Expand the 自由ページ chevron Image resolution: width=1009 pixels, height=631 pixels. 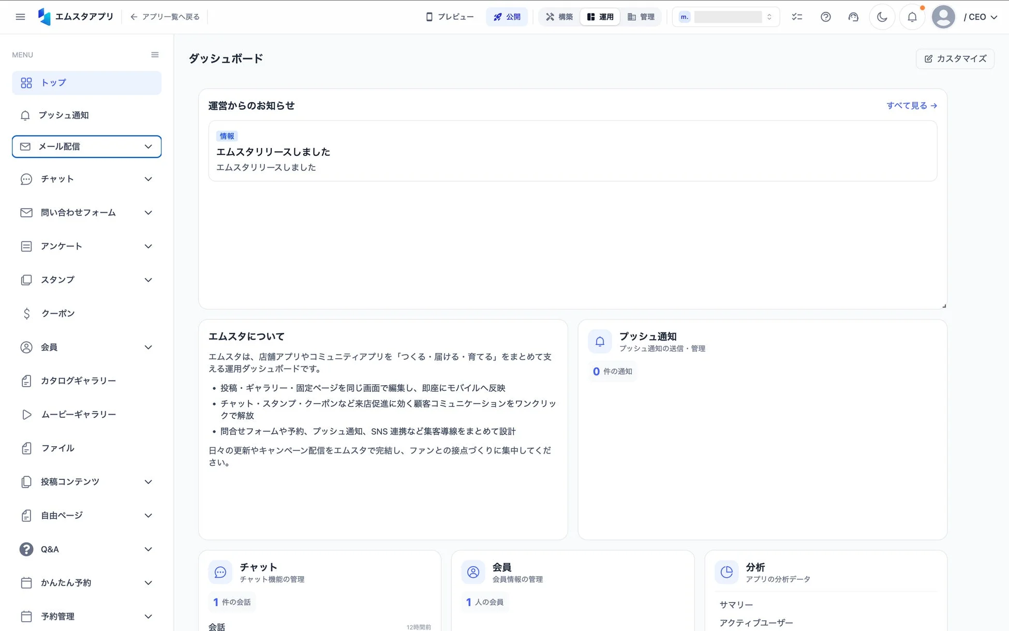149,516
